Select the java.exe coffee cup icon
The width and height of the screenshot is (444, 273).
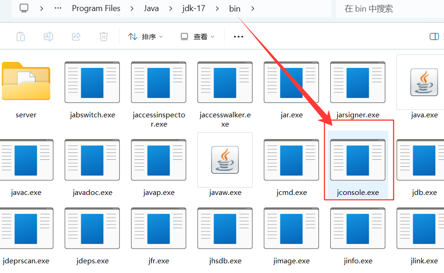(x=424, y=82)
